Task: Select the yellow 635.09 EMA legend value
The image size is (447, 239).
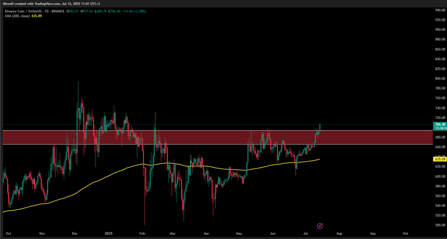Action: coord(36,16)
